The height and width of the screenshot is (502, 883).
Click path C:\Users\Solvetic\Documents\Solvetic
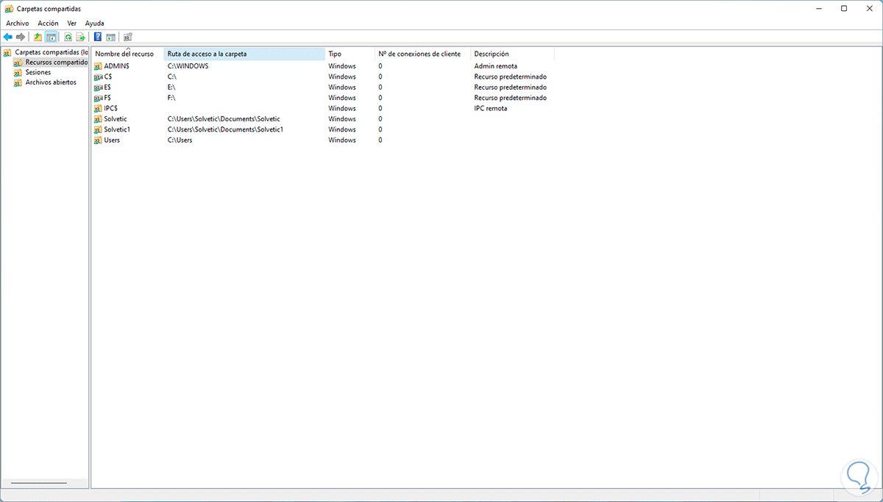coord(224,119)
